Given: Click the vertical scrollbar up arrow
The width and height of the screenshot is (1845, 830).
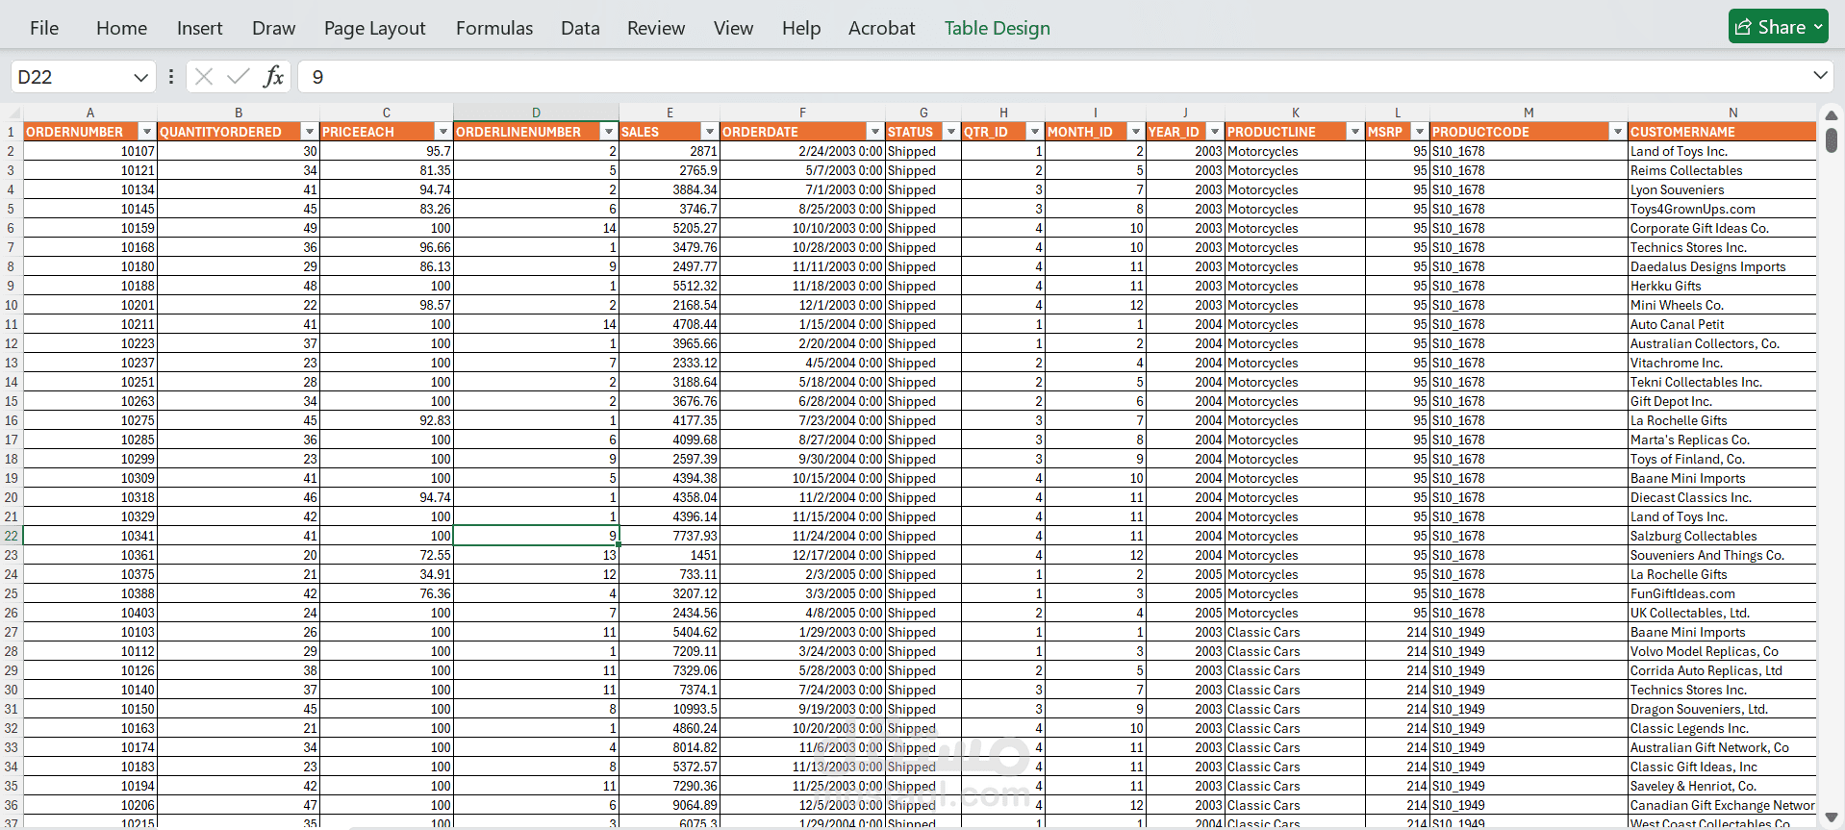Looking at the screenshot, I should pos(1832,114).
